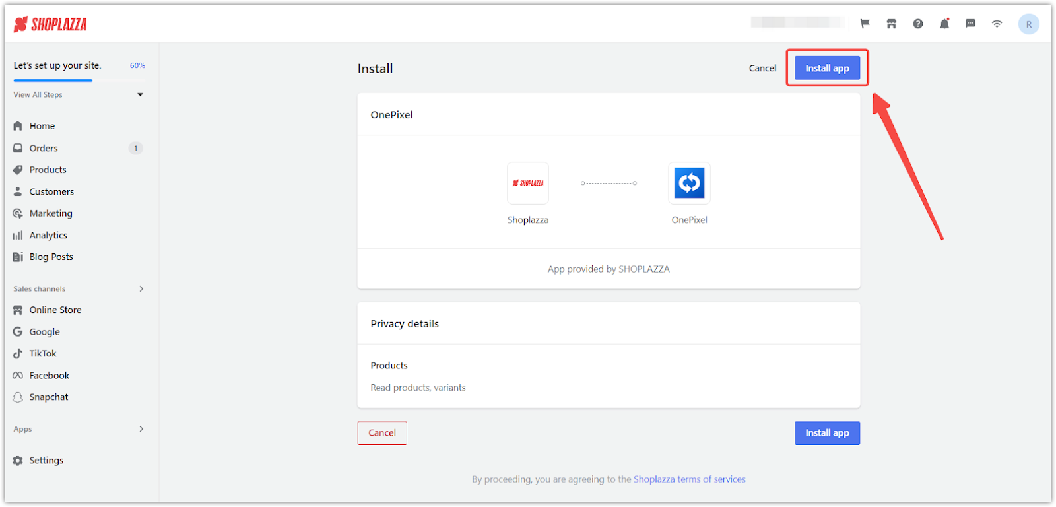Click the Home house icon in sidebar
The image size is (1056, 507).
(x=18, y=126)
